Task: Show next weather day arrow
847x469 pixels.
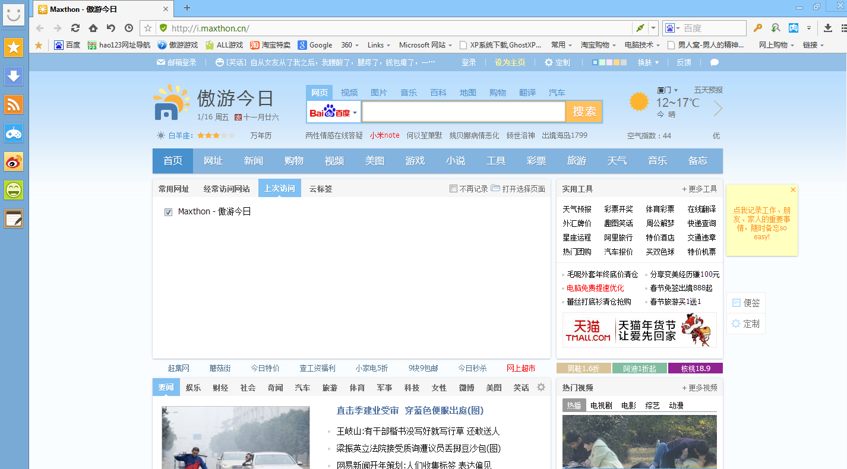Action: point(718,109)
